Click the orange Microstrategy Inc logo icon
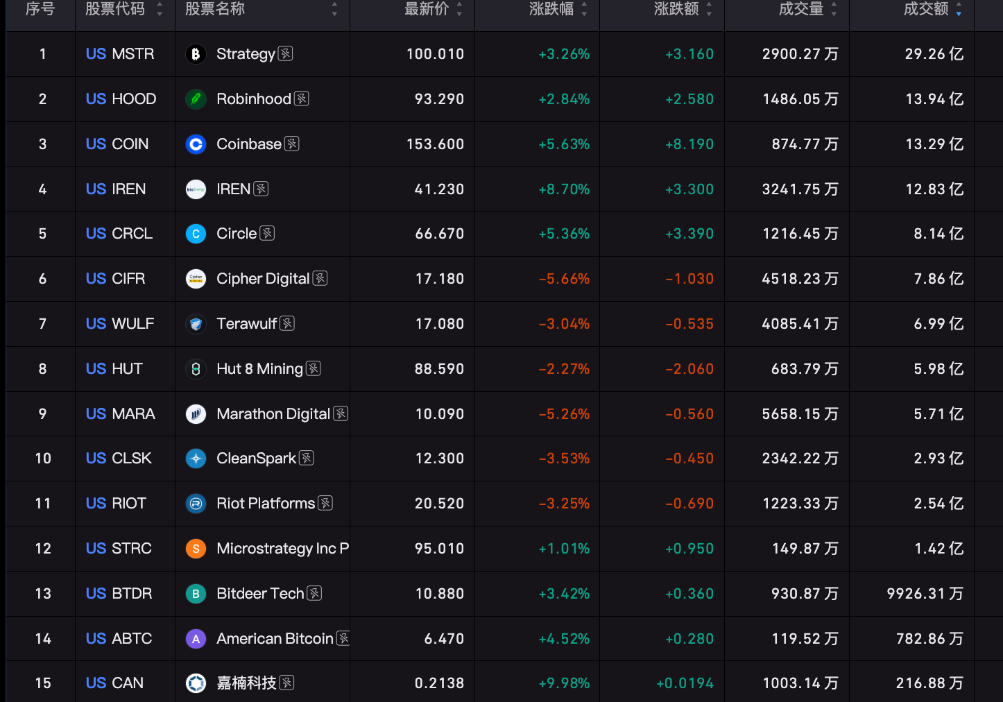Image resolution: width=1003 pixels, height=702 pixels. click(x=196, y=549)
